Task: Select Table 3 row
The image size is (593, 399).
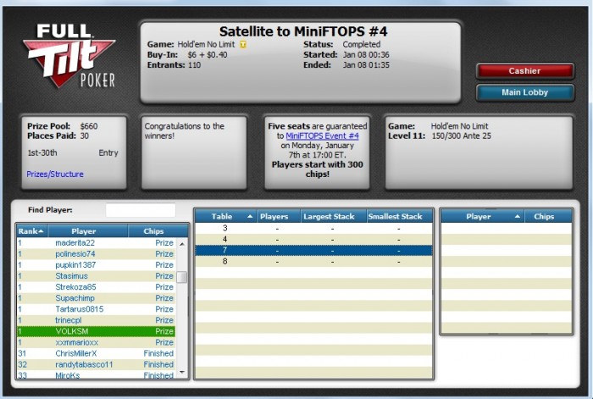Action: pos(313,229)
